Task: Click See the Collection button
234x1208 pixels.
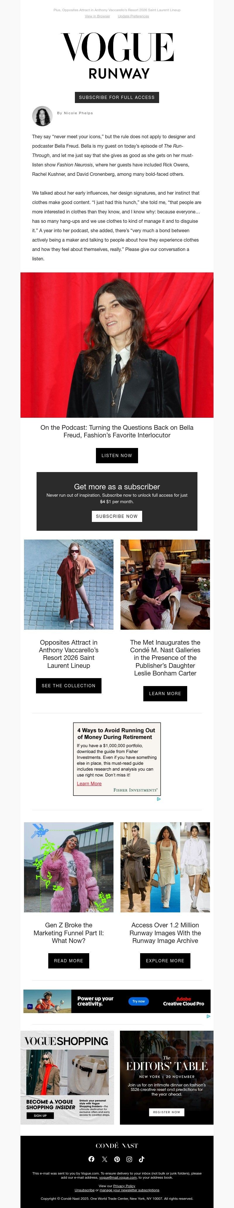Action: point(69,685)
